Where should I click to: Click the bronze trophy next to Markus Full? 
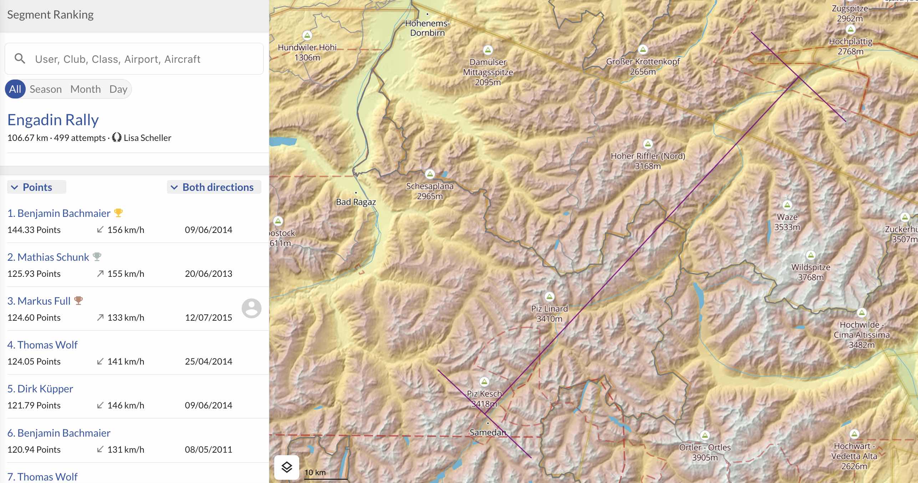pyautogui.click(x=78, y=301)
